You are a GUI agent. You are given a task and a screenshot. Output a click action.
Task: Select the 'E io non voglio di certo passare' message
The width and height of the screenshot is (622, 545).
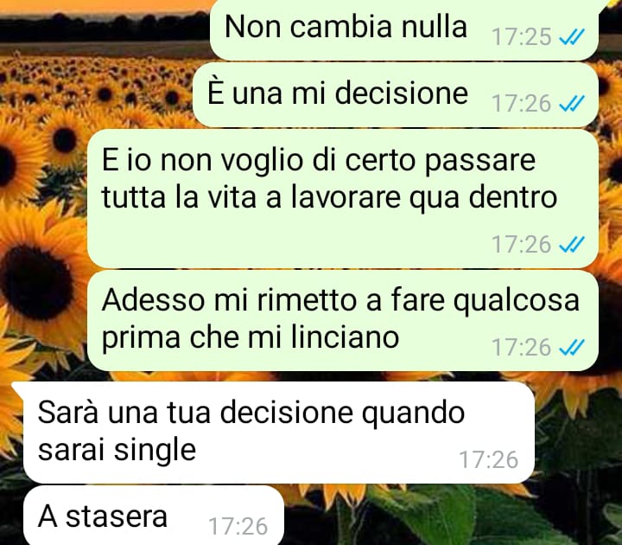tap(343, 198)
